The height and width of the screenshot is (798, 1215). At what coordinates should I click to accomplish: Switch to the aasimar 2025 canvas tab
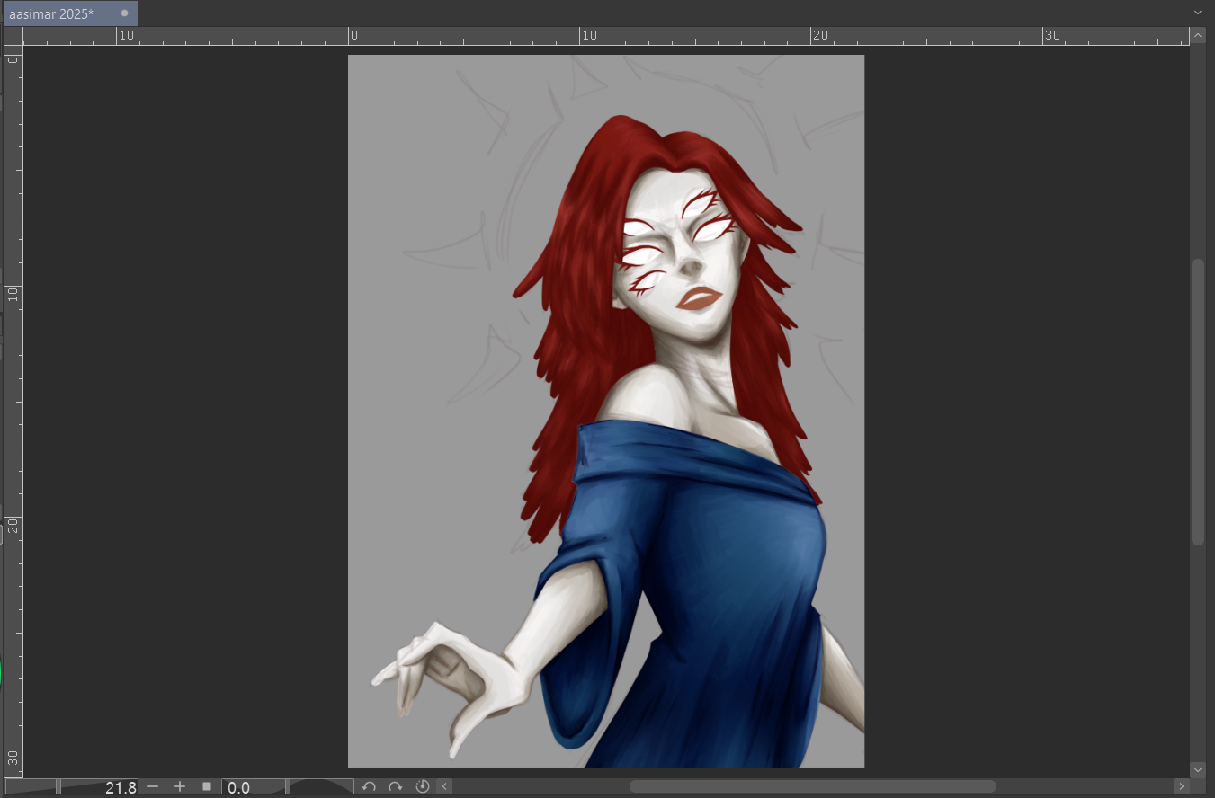tap(52, 13)
